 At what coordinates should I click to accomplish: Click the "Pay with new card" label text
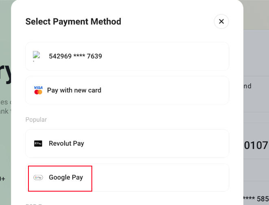(74, 90)
